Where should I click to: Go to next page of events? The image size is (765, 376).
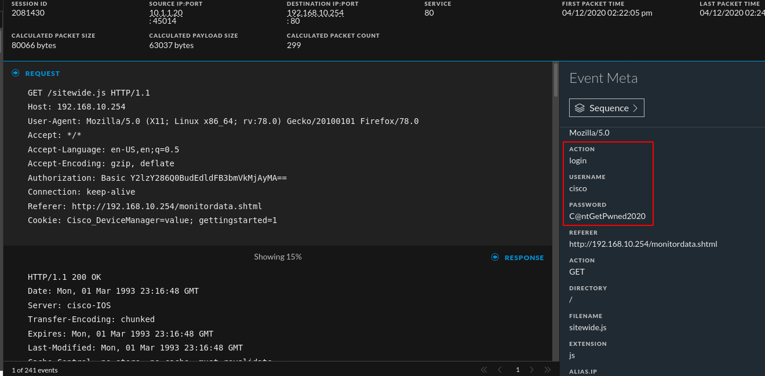click(x=533, y=370)
